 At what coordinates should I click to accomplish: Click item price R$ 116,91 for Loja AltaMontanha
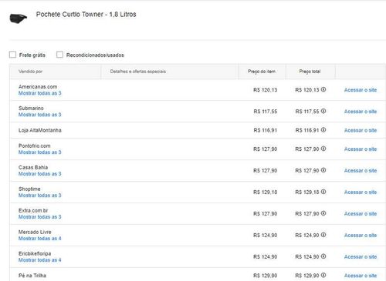point(266,130)
